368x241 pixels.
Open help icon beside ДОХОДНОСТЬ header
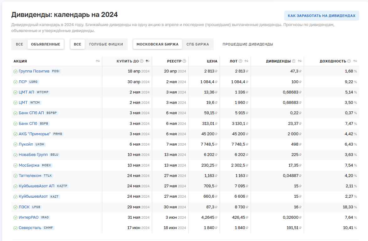pos(349,61)
